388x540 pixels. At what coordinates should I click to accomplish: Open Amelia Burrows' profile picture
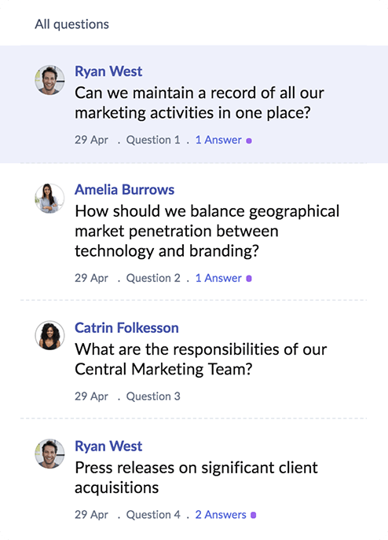[49, 198]
